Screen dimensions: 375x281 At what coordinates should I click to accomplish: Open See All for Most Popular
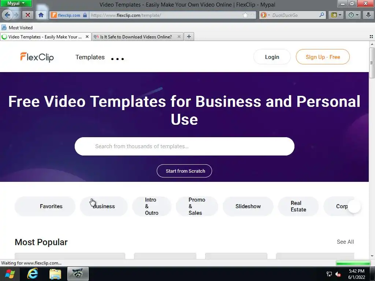coord(345,242)
